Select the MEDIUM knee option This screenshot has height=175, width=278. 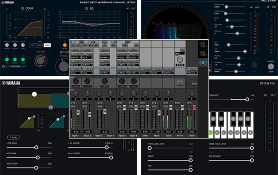(x=40, y=45)
